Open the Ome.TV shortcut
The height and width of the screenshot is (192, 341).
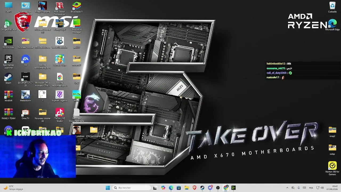[26, 114]
